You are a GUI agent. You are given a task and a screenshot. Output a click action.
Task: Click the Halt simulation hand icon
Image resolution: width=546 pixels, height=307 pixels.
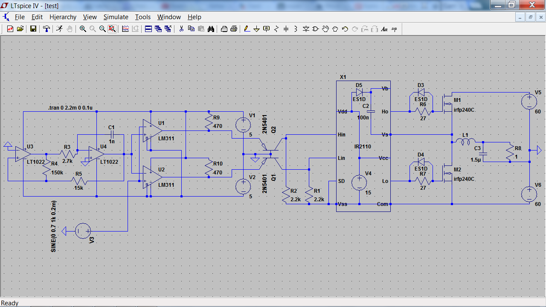[x=69, y=29]
